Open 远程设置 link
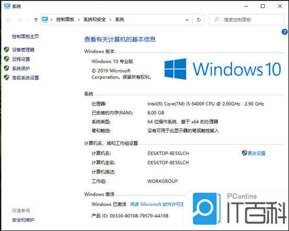Image resolution: width=289 pixels, height=231 pixels. coord(21,59)
